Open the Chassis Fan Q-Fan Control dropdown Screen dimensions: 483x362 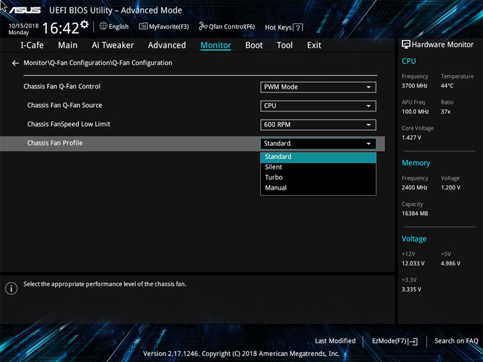click(x=318, y=87)
